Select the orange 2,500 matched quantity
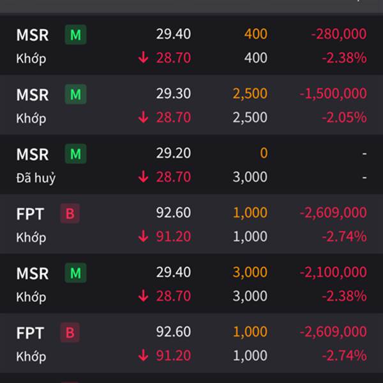Screen dimensions: 383x383 [x=250, y=94]
